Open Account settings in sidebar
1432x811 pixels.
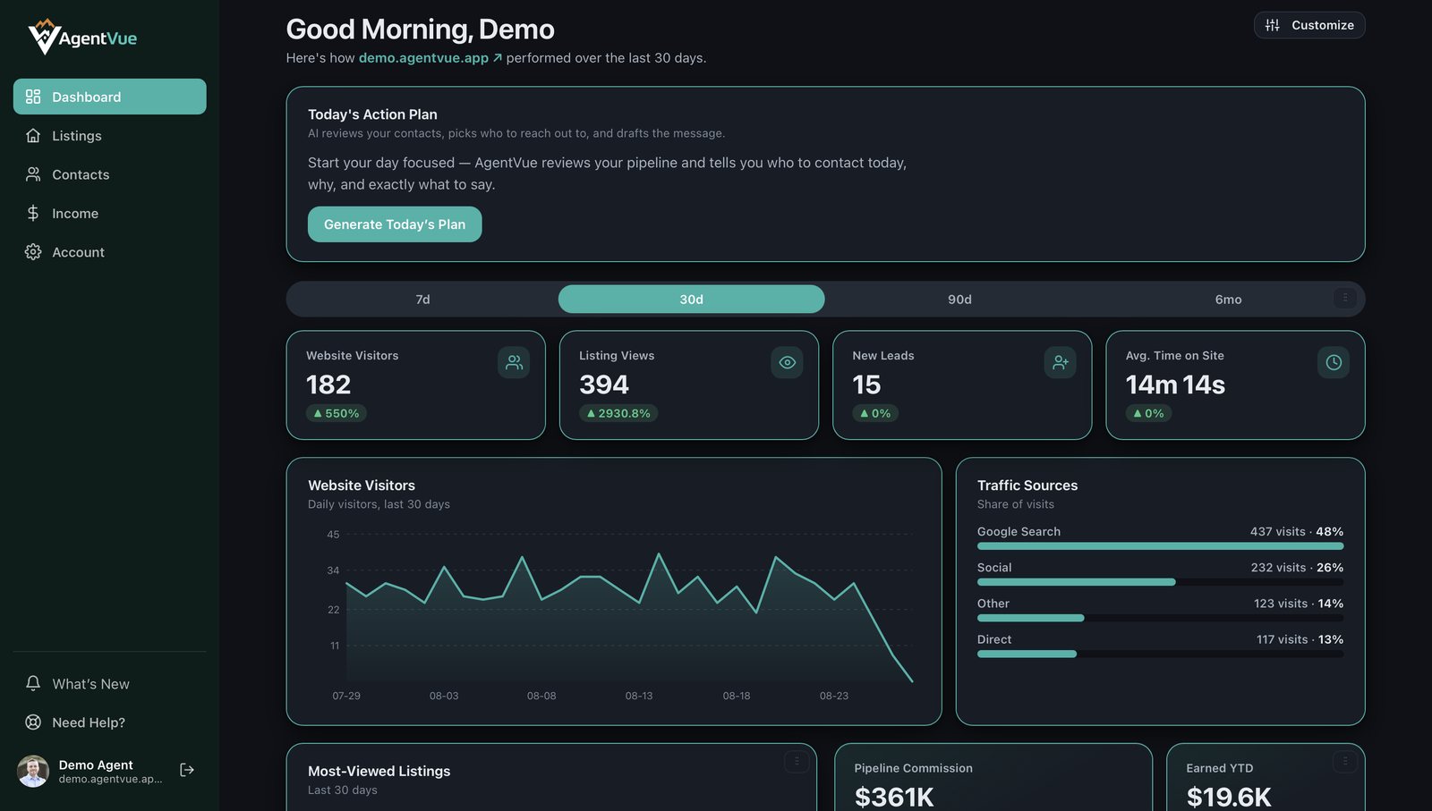click(109, 252)
